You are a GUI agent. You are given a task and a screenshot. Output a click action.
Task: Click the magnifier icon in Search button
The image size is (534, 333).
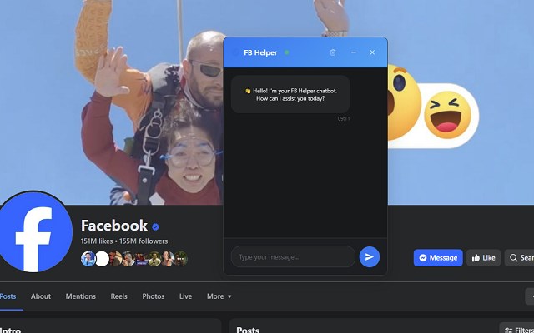pos(513,258)
